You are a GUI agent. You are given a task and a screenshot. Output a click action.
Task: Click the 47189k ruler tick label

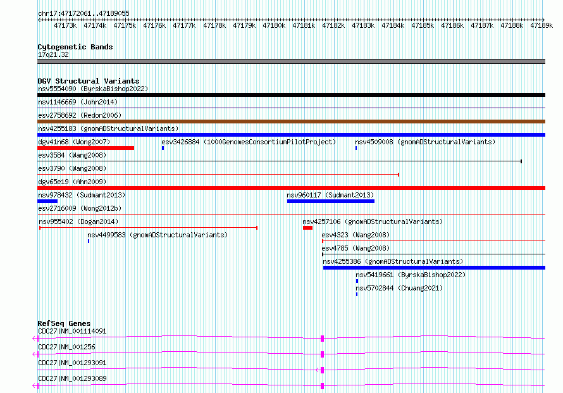pos(541,25)
